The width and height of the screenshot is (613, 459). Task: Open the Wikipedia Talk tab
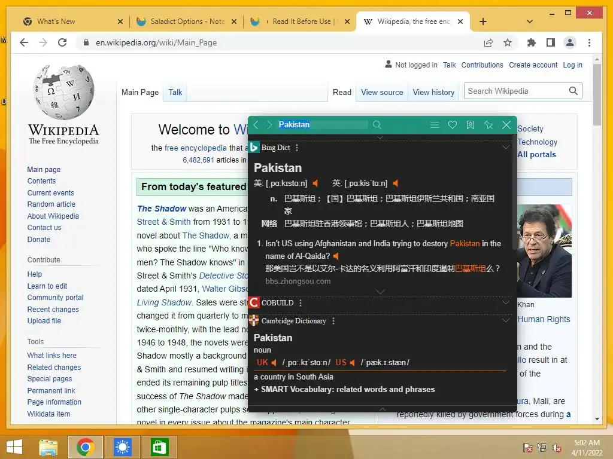pos(175,93)
